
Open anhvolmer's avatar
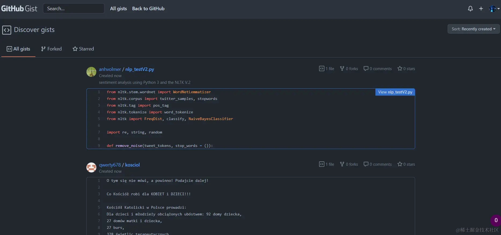(91, 72)
